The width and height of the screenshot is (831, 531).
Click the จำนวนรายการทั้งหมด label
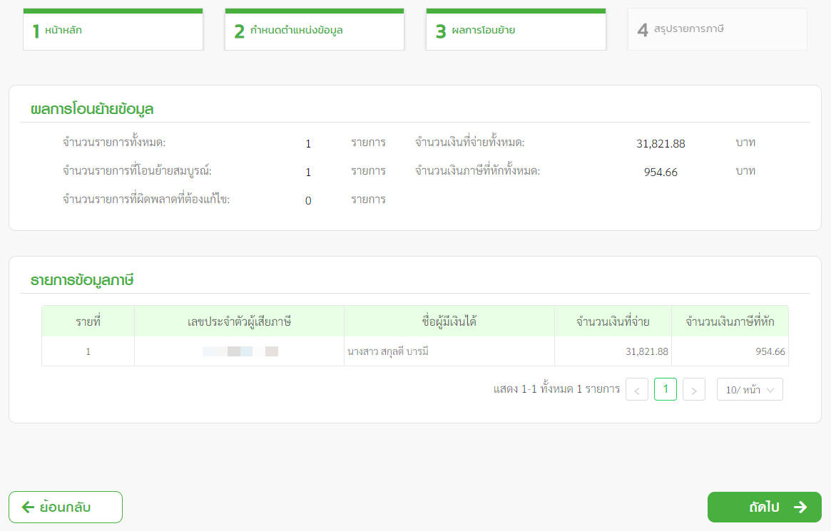pyautogui.click(x=114, y=143)
